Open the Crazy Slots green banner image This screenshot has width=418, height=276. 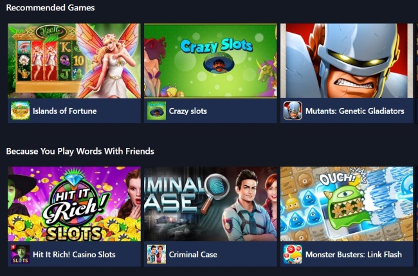(x=210, y=61)
